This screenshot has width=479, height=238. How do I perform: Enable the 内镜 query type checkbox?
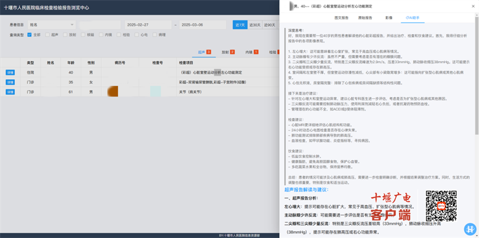click(x=101, y=35)
